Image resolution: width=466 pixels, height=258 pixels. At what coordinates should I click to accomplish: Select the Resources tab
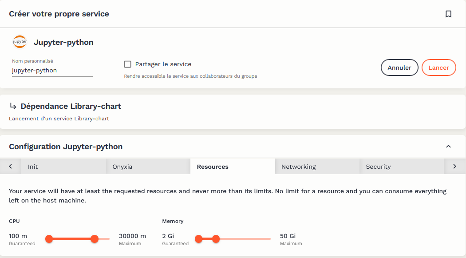pos(213,167)
